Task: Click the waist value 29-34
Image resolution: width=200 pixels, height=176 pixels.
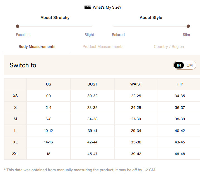Action: coord(136,131)
